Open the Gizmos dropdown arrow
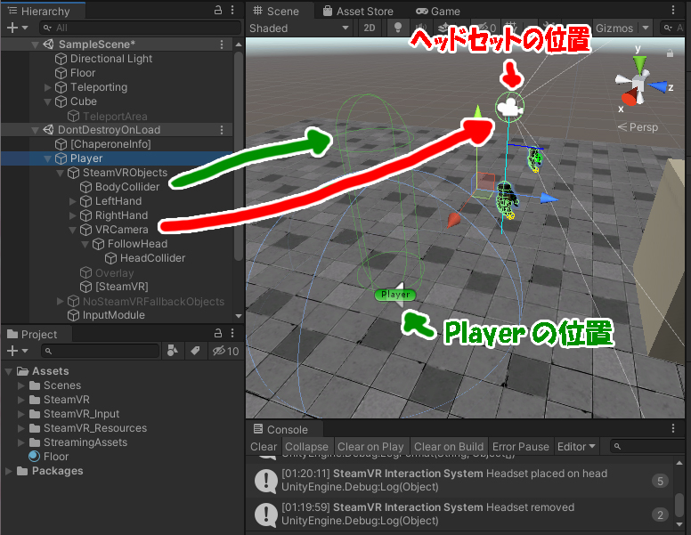691x535 pixels. 646,28
